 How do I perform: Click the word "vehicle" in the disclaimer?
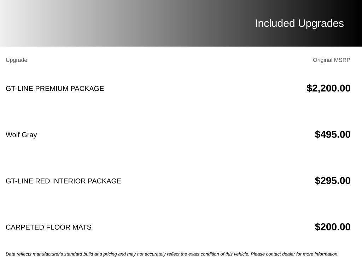pyautogui.click(x=241, y=254)
